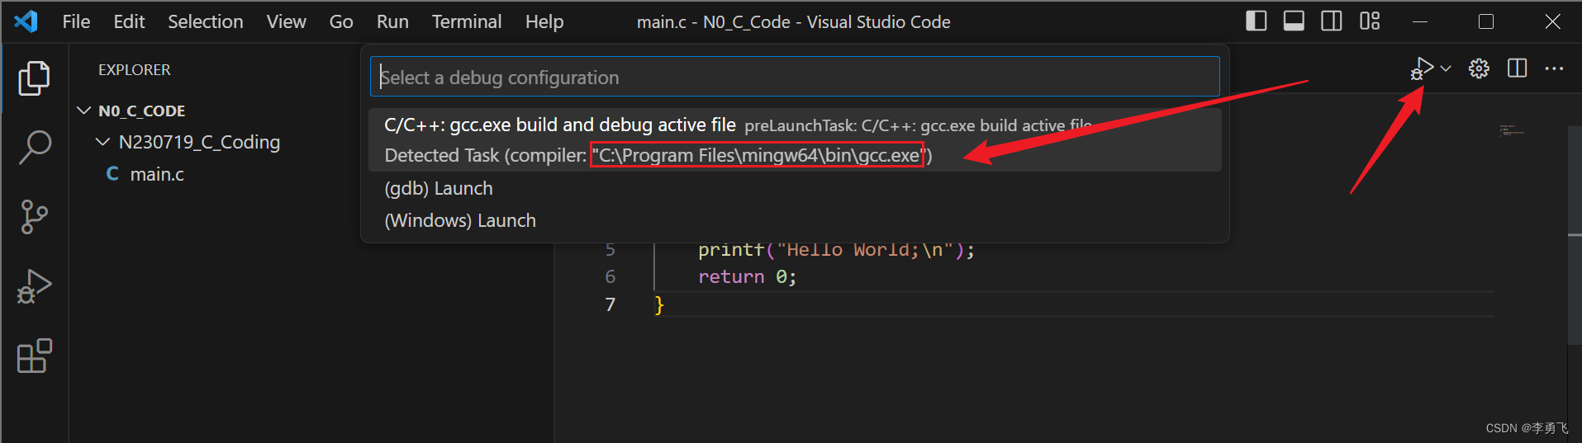The width and height of the screenshot is (1582, 443).
Task: Click the printf Hello World code line
Action: tap(836, 249)
